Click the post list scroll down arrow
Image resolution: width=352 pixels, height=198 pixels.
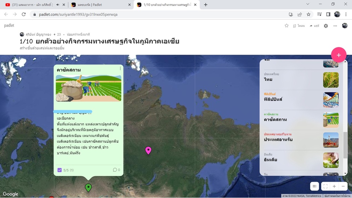(x=345, y=174)
